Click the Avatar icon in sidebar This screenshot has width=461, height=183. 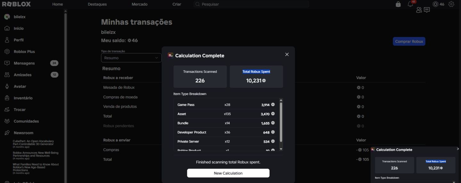click(7, 86)
